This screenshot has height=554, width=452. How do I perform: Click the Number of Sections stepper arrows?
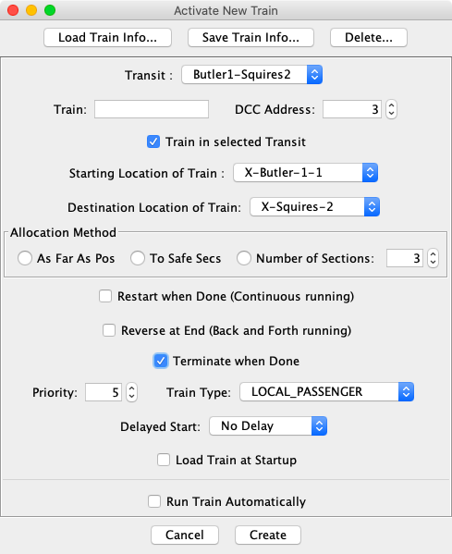tap(433, 258)
